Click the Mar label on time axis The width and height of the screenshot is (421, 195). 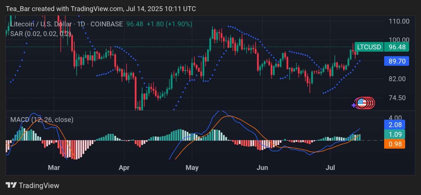tap(54, 168)
